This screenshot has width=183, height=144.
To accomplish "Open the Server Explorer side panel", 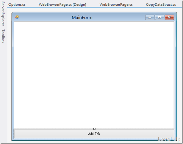I will point(3,14).
